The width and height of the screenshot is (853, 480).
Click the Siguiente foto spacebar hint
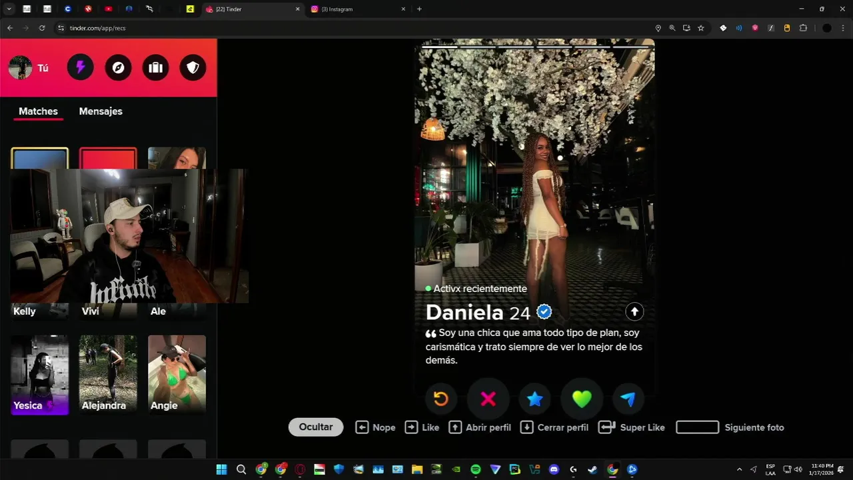click(x=697, y=427)
